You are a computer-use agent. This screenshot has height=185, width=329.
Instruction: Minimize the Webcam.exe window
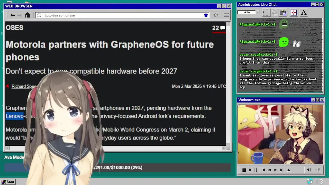coord(313,100)
